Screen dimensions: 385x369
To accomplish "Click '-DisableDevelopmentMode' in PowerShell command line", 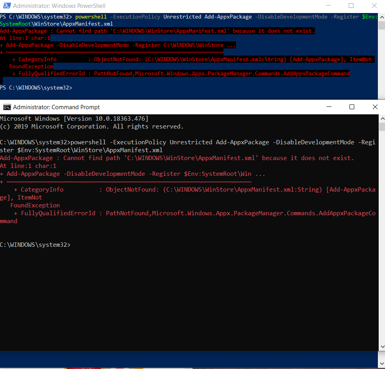I will tap(291, 17).
